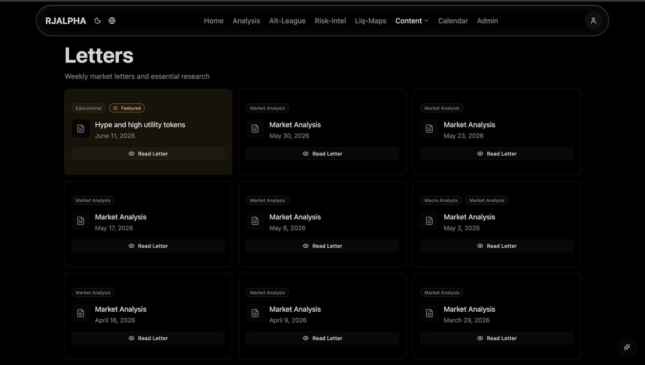Open Hype and high utility tokens title
The width and height of the screenshot is (645, 365).
140,125
